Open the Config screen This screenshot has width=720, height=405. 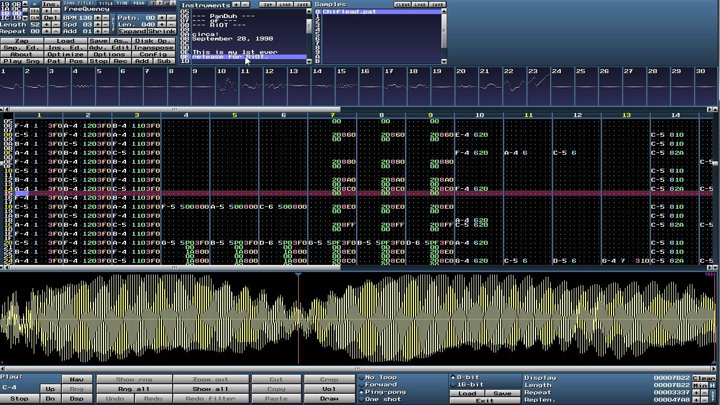(x=154, y=55)
